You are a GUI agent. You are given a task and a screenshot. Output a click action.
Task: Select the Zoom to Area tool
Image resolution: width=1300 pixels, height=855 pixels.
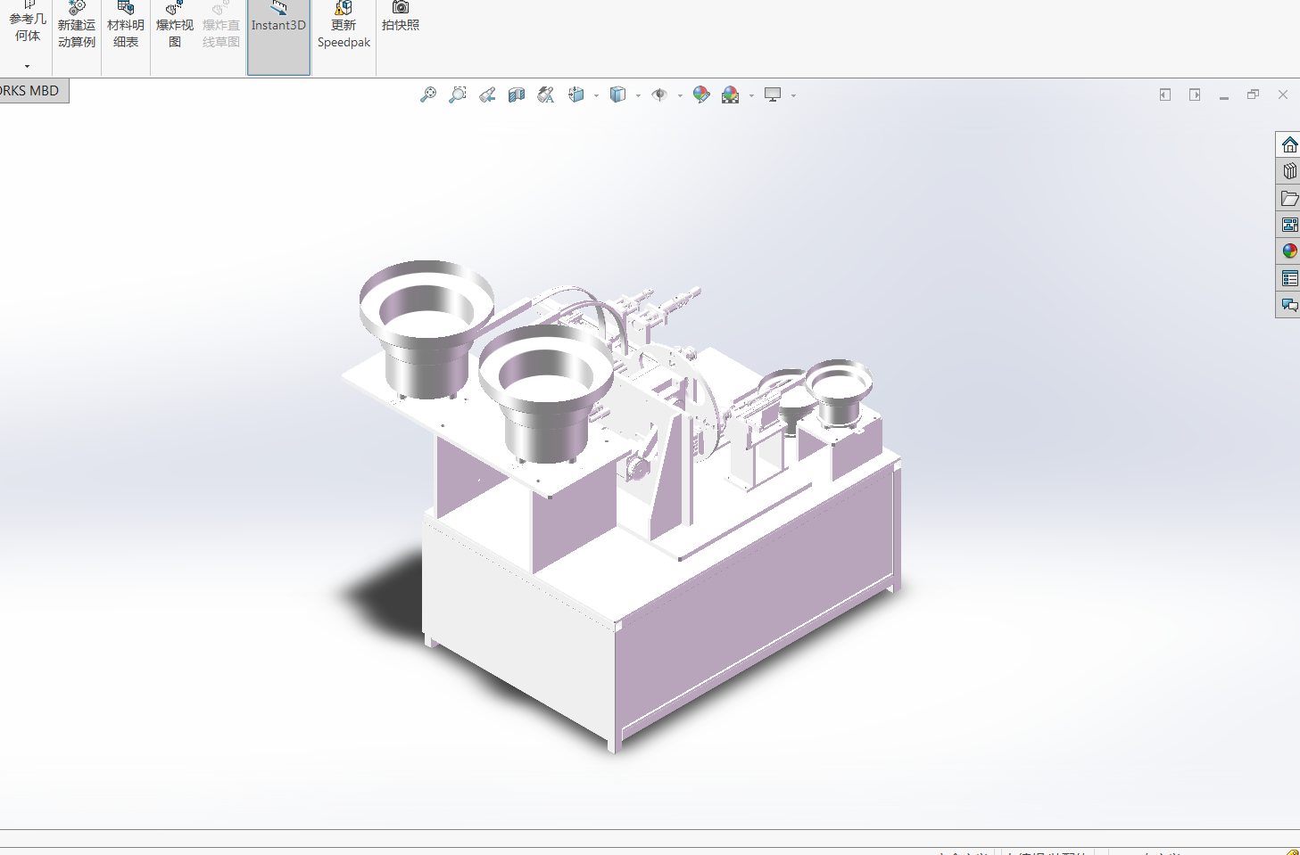458,95
